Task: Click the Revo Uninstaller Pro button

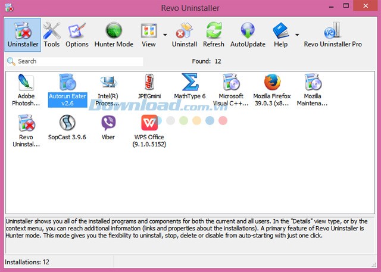Action: coord(332,35)
